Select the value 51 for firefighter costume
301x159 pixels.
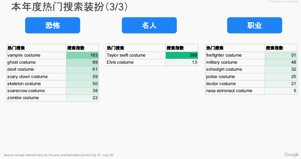281,55
